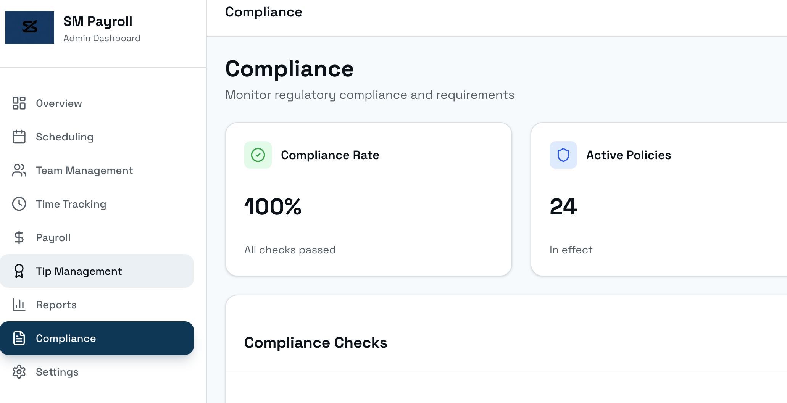The image size is (787, 403).
Task: Open Settings via the gear icon
Action: click(19, 372)
